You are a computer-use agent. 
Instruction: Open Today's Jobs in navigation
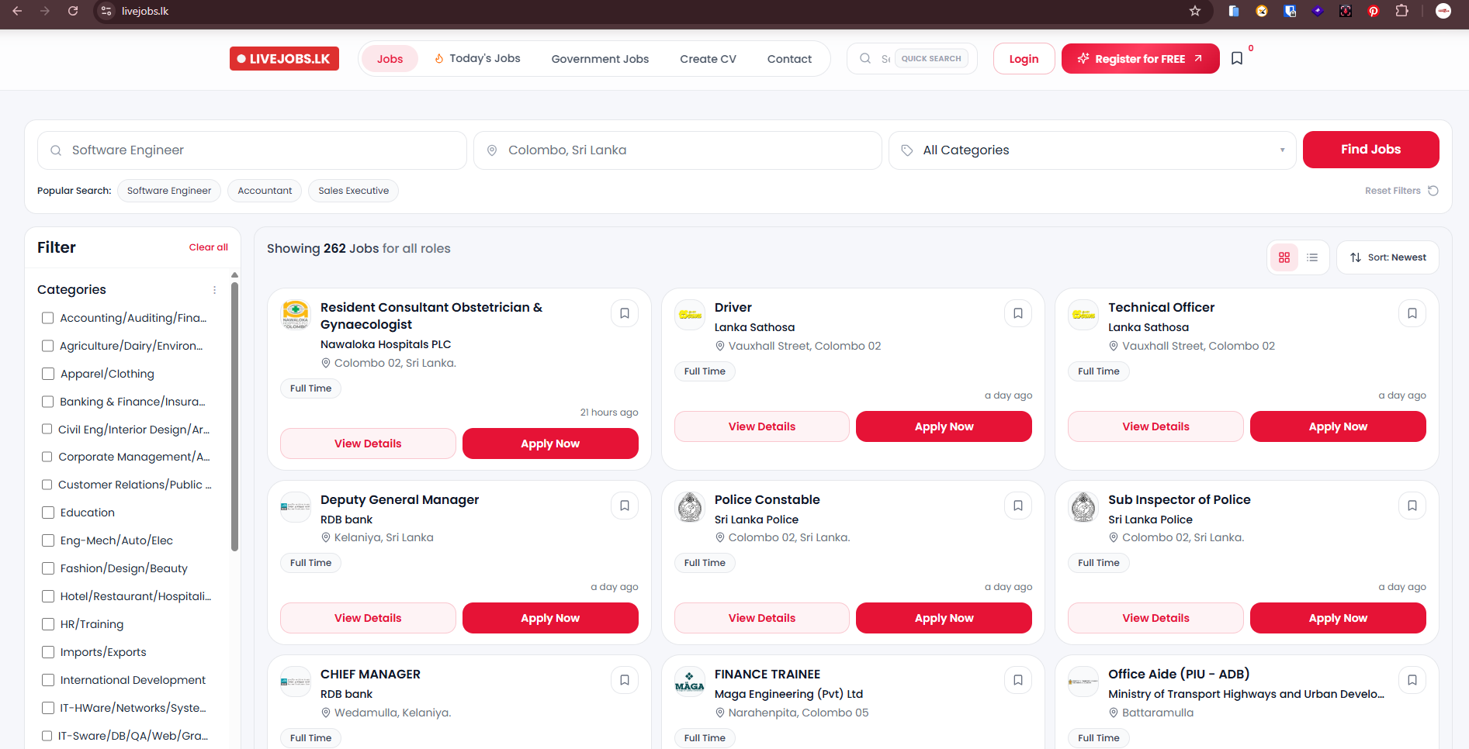tap(477, 59)
